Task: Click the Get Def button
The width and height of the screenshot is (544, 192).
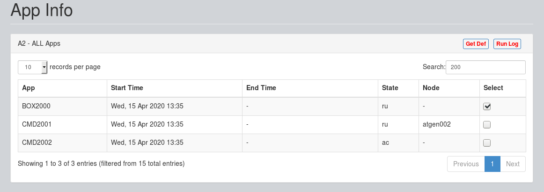Action: click(476, 44)
